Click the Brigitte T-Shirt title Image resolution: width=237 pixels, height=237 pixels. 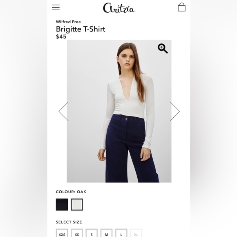[80, 29]
